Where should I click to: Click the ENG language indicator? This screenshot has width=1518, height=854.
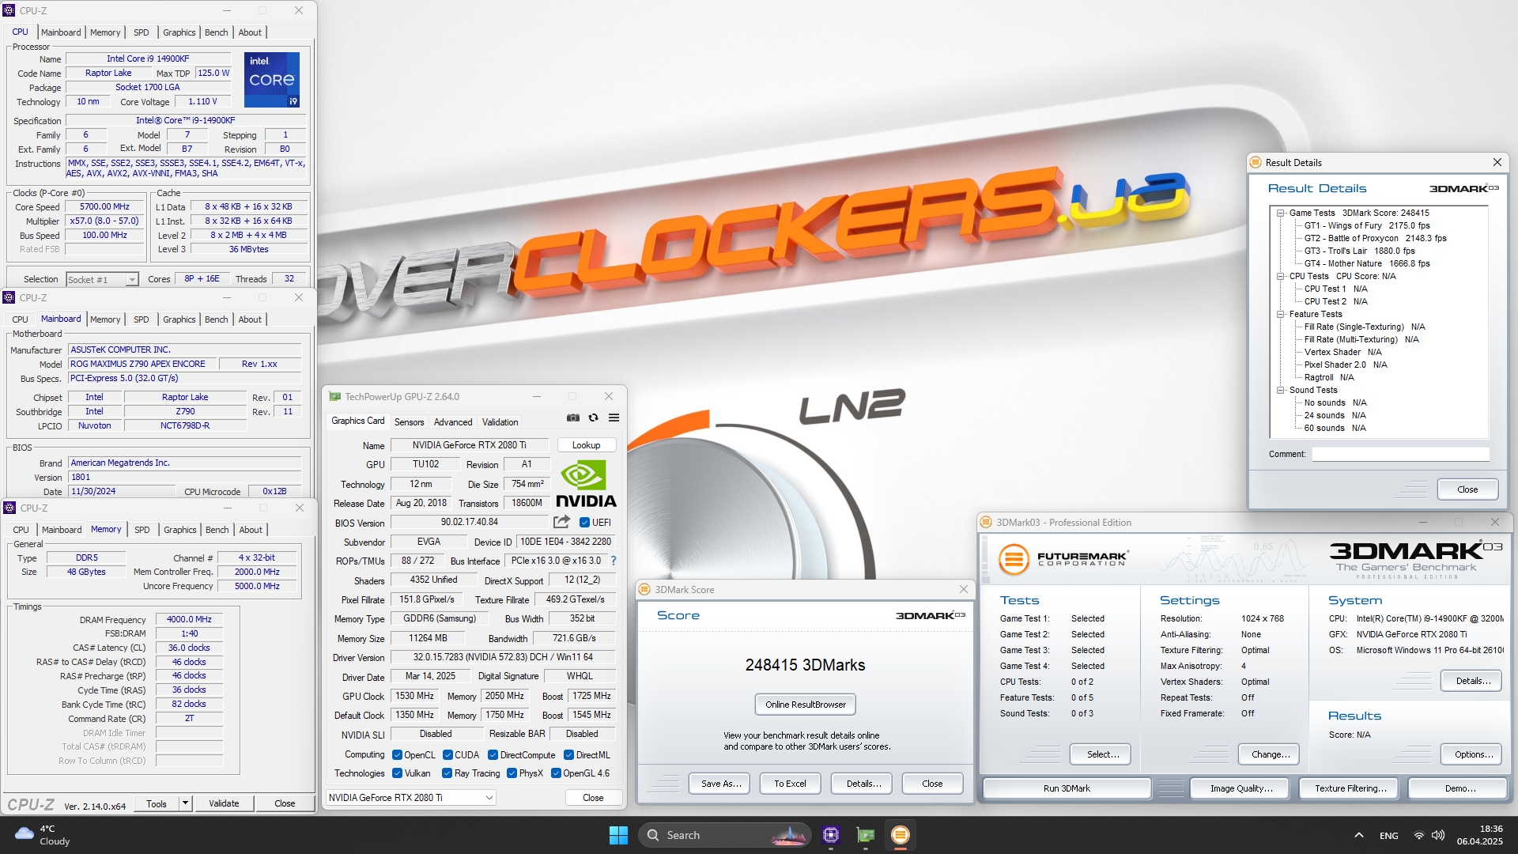click(1389, 836)
